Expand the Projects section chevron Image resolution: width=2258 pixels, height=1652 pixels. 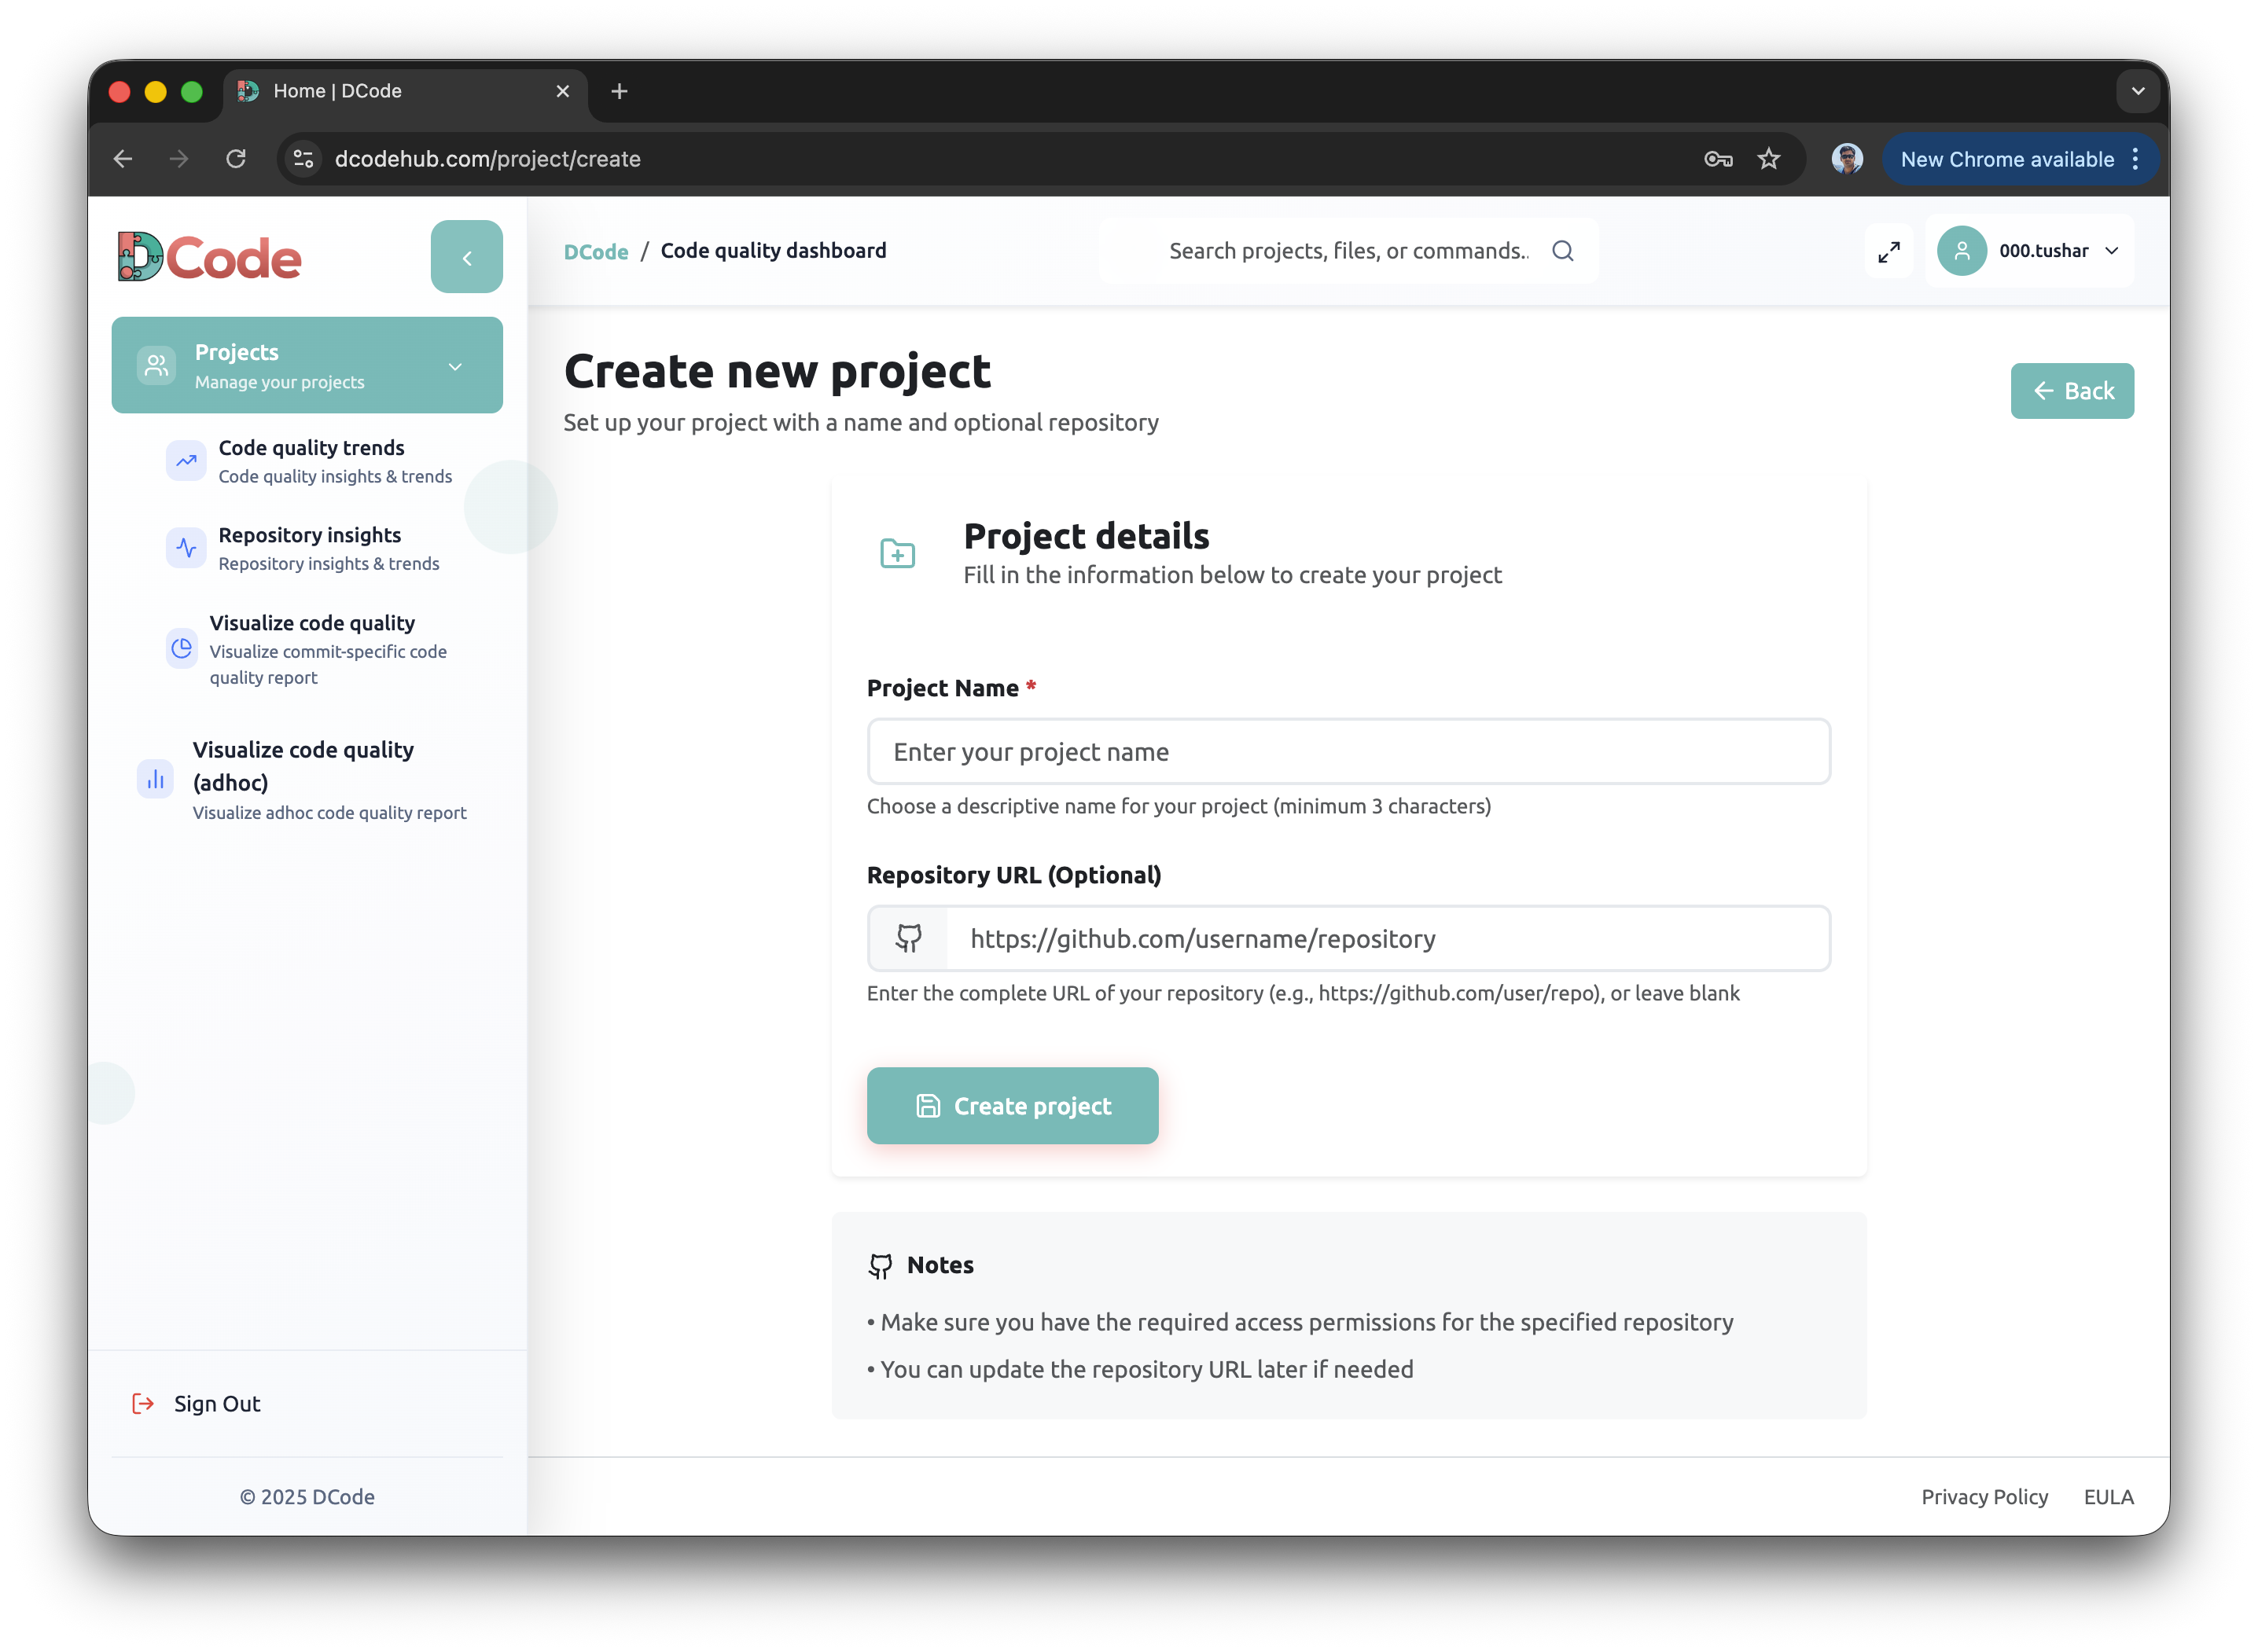coord(455,366)
